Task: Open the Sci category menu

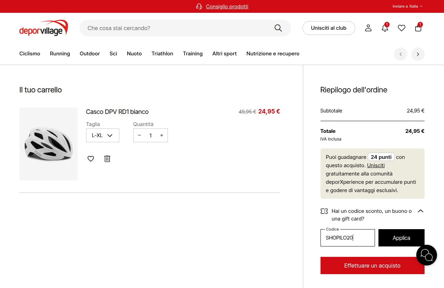Action: 113,54
